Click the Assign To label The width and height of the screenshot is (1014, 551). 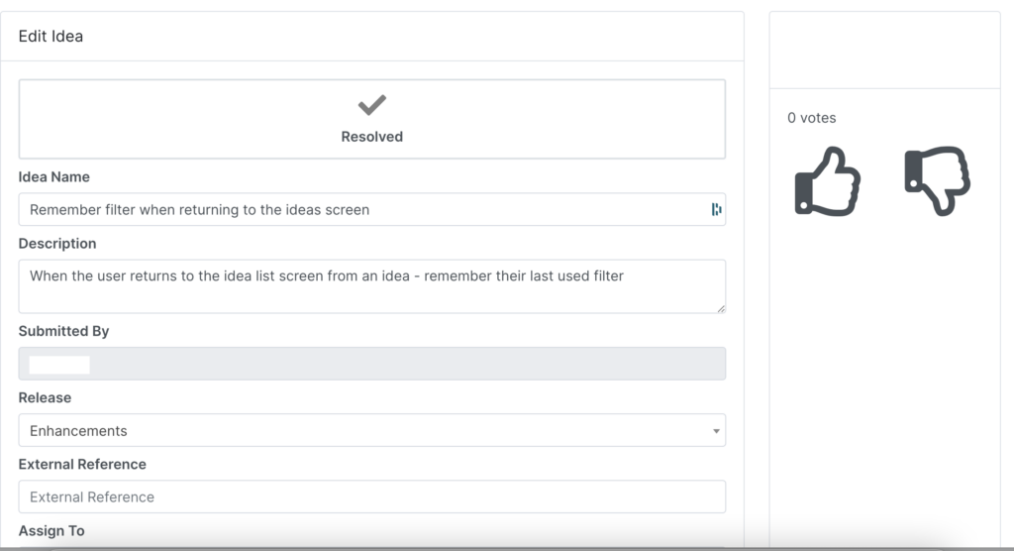point(51,531)
